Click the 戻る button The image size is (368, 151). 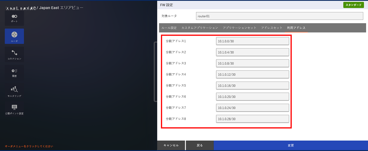click(x=200, y=146)
